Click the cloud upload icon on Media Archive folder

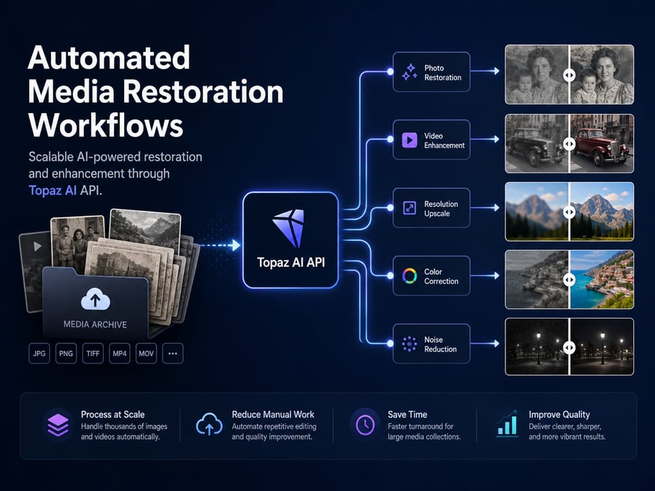click(96, 299)
